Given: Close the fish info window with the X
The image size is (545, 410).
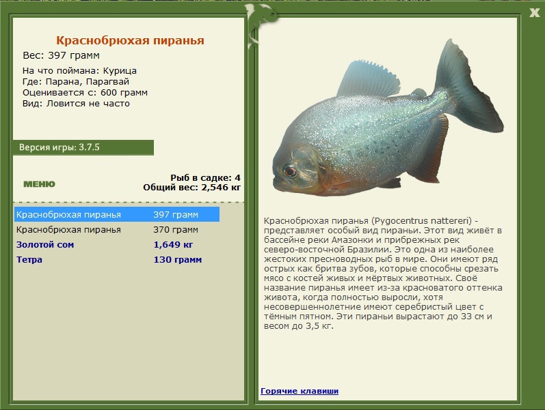Looking at the screenshot, I should tap(534, 13).
